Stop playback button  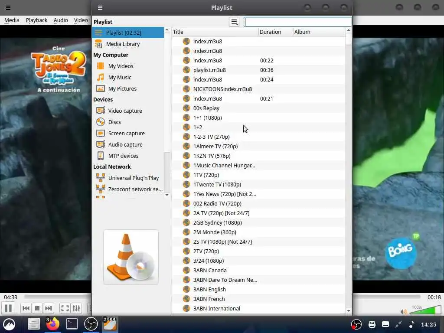point(37,308)
